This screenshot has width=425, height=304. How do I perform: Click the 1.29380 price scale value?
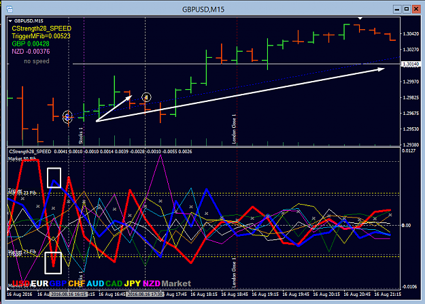411,145
